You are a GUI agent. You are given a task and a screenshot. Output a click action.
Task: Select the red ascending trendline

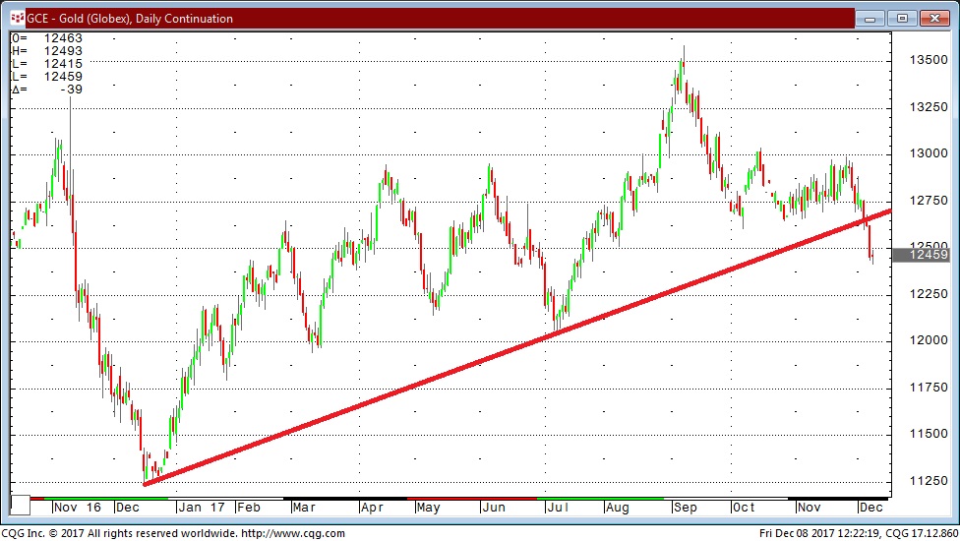click(517, 347)
